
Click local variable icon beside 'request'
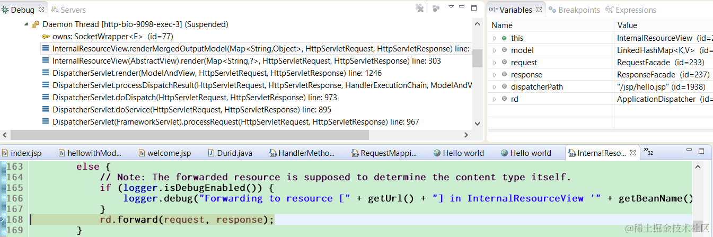click(504, 62)
